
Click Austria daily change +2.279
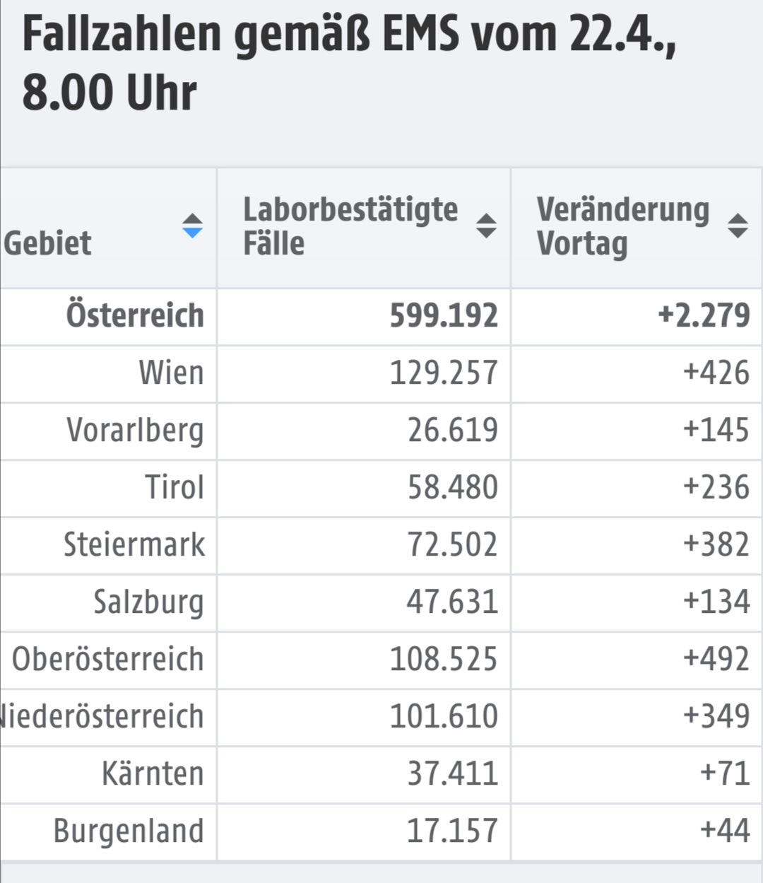click(704, 315)
